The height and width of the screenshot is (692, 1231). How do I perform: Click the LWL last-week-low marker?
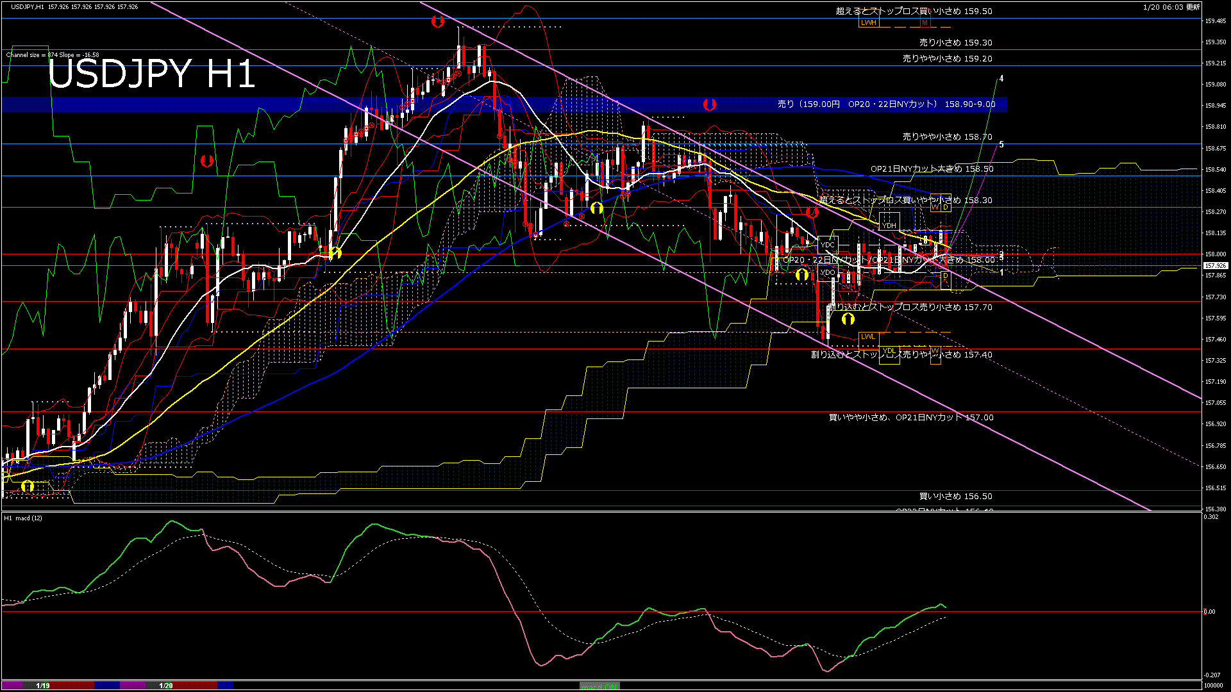[x=867, y=336]
